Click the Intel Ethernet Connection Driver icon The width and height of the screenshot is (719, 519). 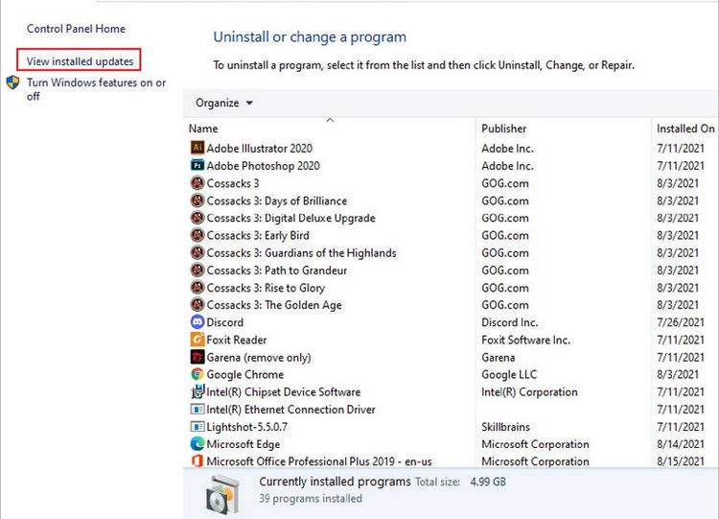197,409
